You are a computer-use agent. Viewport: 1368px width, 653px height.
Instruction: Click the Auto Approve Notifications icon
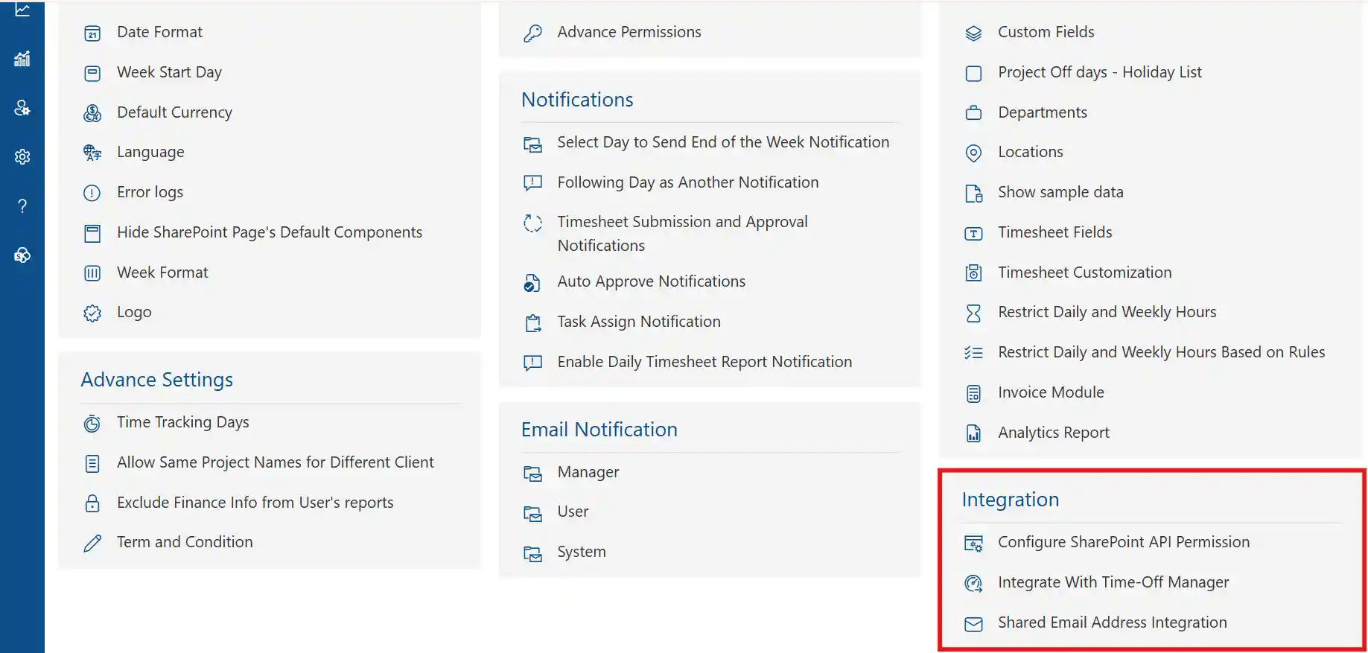pyautogui.click(x=532, y=282)
